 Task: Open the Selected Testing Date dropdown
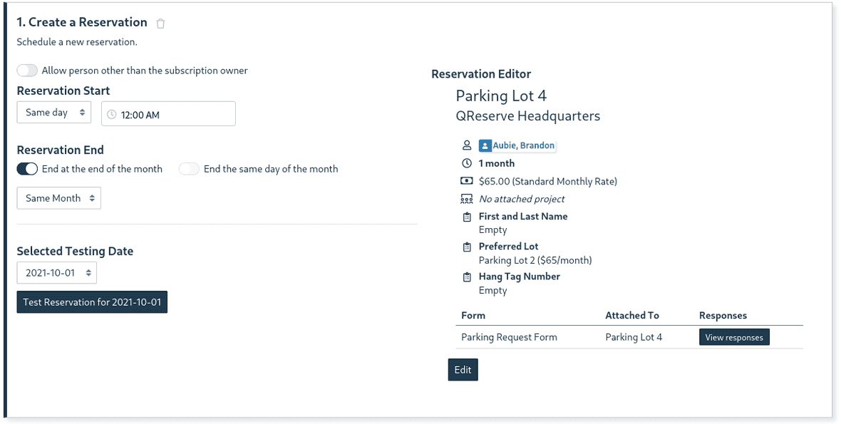[56, 272]
